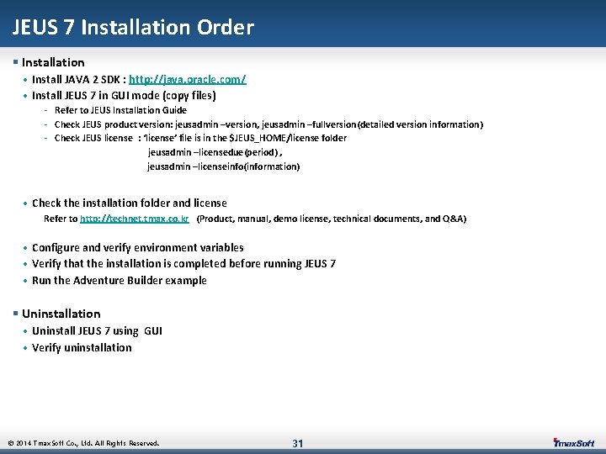Click the TmaxSoft logo in footer
Viewport: 606px width, 454px height.
point(574,443)
